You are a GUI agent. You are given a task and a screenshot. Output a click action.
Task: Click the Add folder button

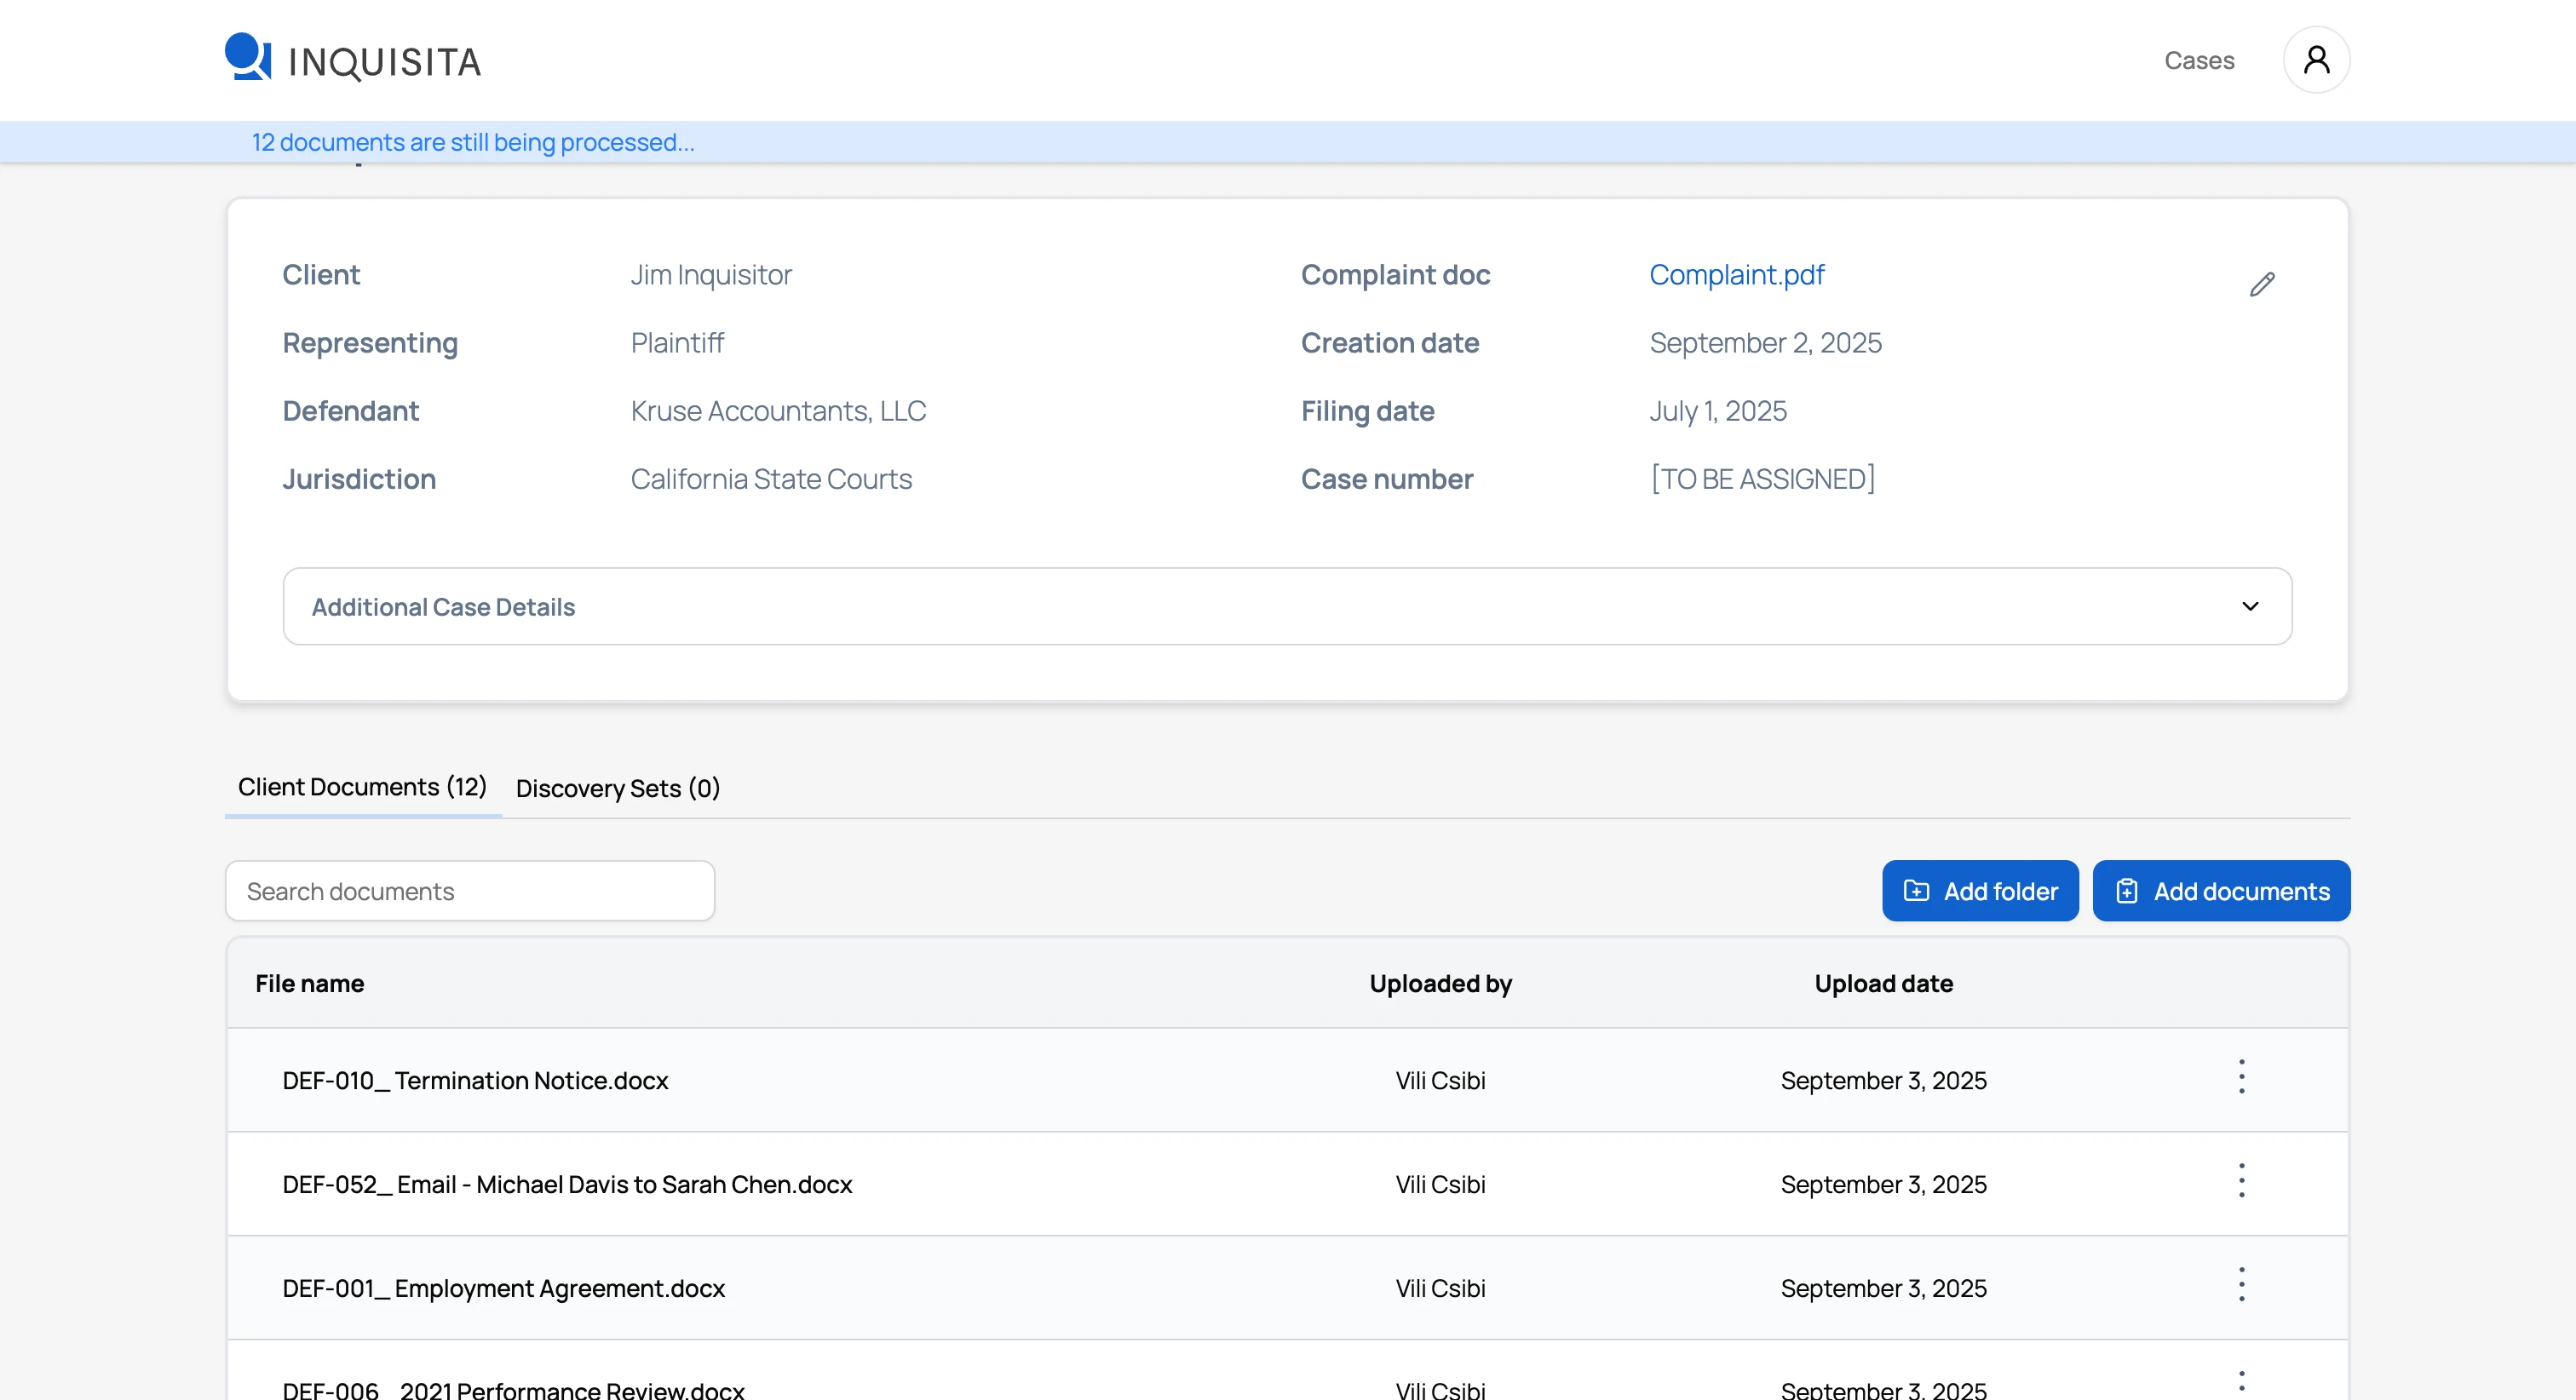tap(1979, 891)
